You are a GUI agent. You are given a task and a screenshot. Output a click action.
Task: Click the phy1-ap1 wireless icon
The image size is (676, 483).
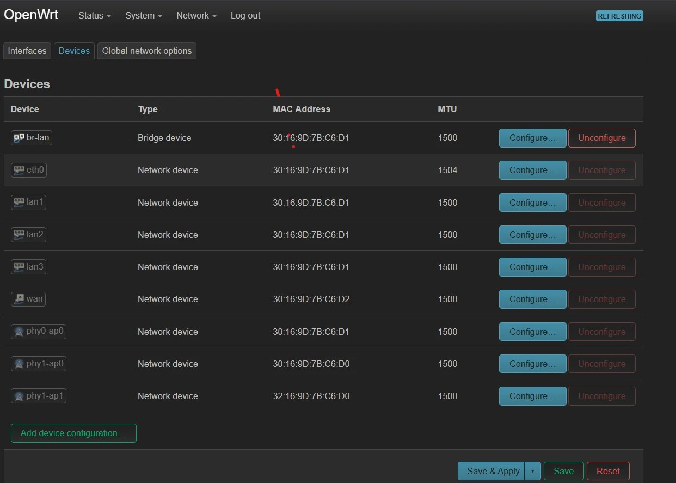[x=19, y=395]
